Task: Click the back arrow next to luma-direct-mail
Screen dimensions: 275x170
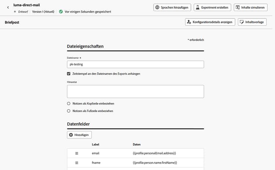Action: click(8, 7)
